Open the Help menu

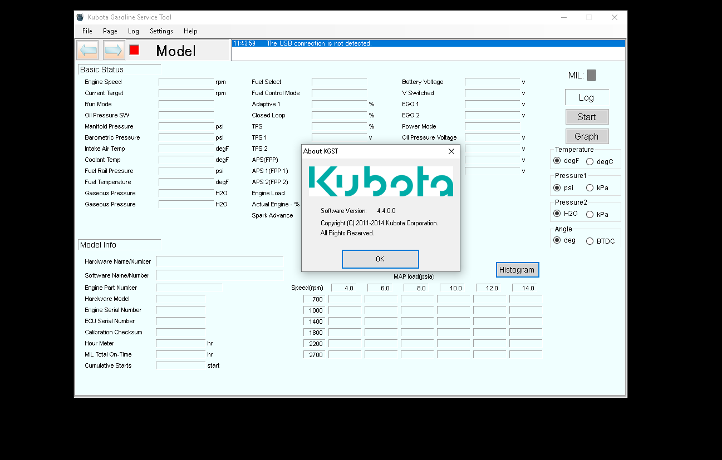coord(190,31)
